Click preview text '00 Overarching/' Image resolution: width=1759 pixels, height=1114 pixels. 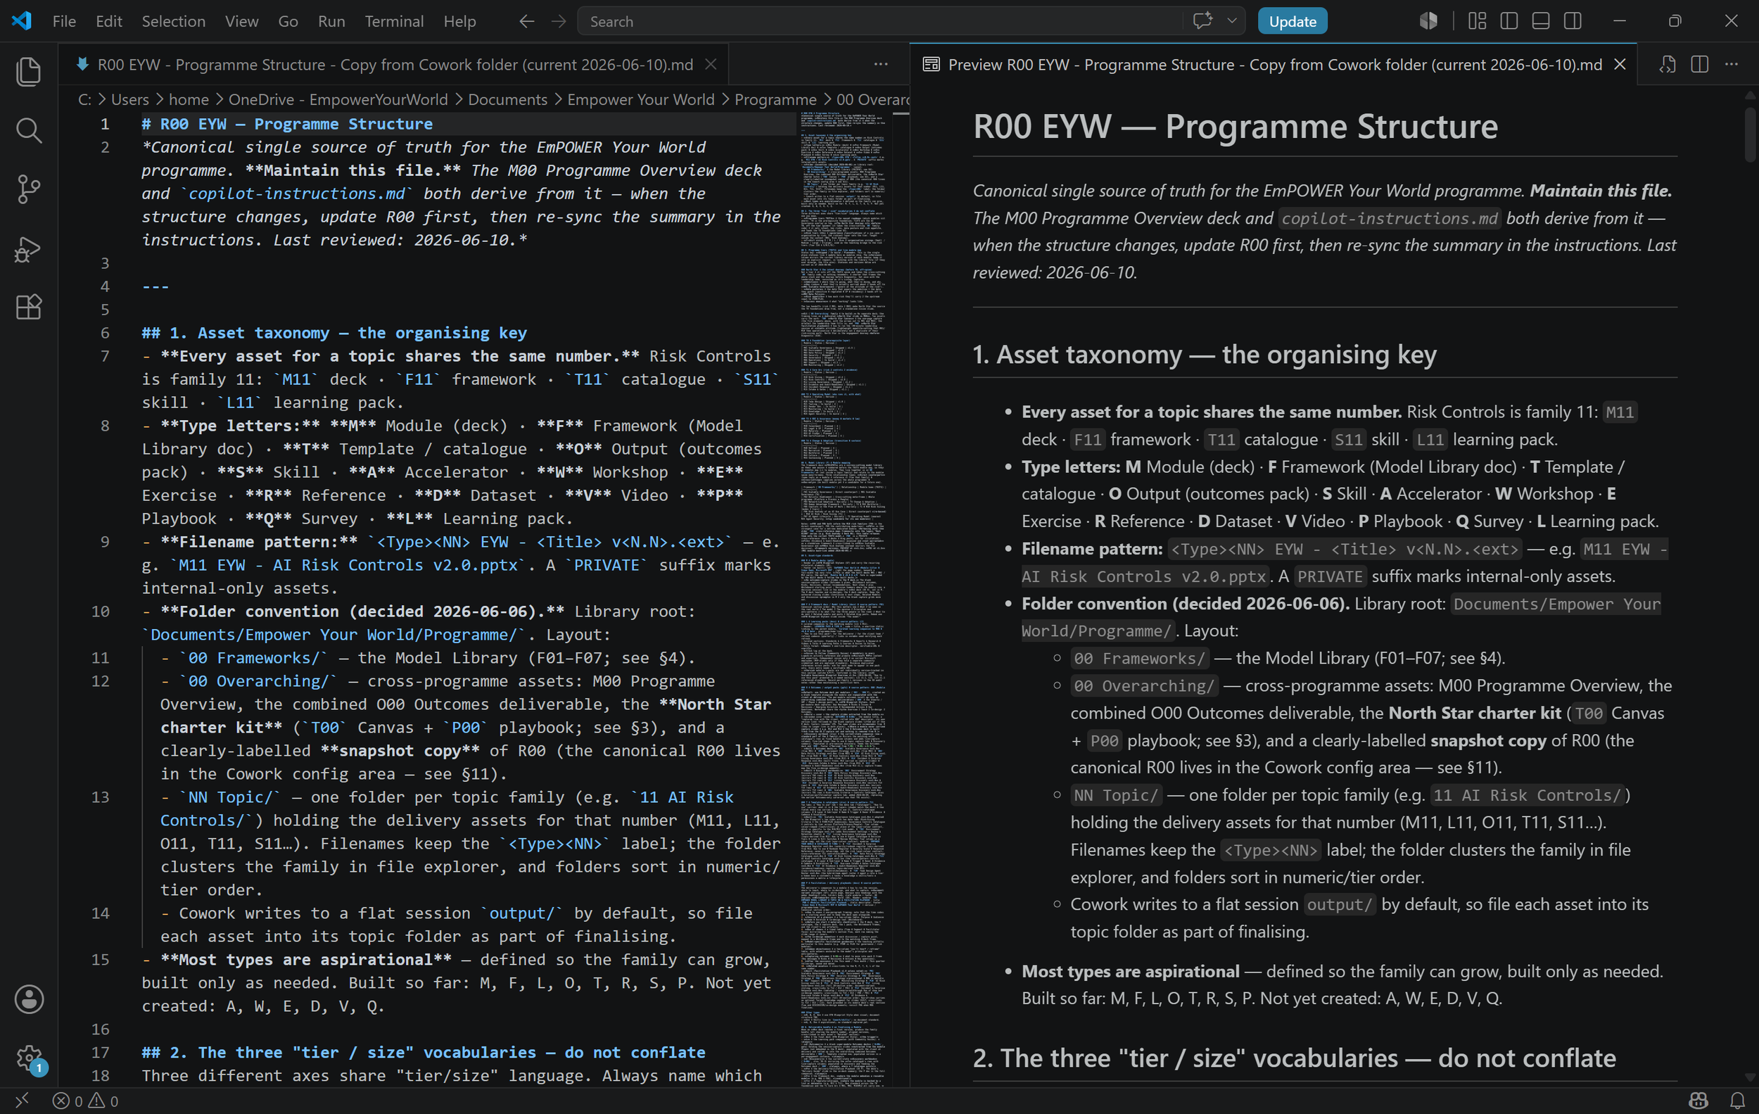click(1144, 685)
